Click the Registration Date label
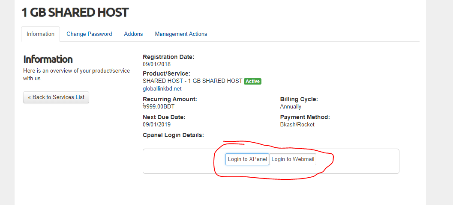 point(168,57)
